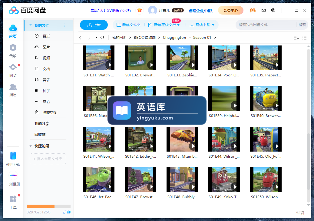Select the S01E46 Jet_Pac video thumbnail
The image size is (314, 221).
pyautogui.click(x=99, y=180)
